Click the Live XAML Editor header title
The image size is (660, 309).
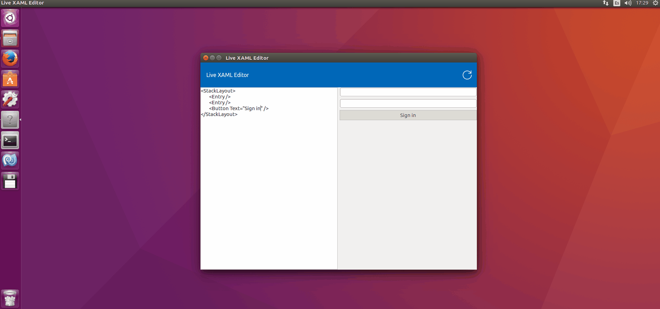227,75
